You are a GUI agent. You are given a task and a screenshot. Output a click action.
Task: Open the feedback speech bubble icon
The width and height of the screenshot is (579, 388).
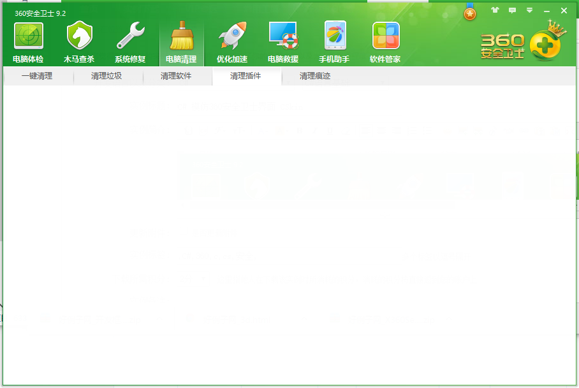(x=512, y=10)
